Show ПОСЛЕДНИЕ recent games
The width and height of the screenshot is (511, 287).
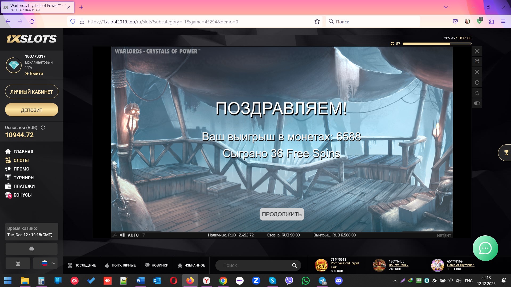coord(82,265)
